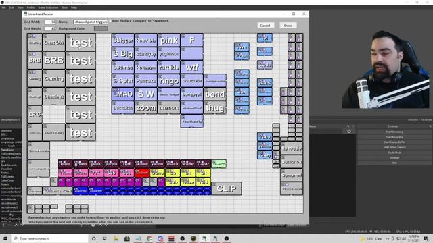This screenshot has height=243, width=433.
Task: Select the Sans deck button
Action: click(x=265, y=82)
